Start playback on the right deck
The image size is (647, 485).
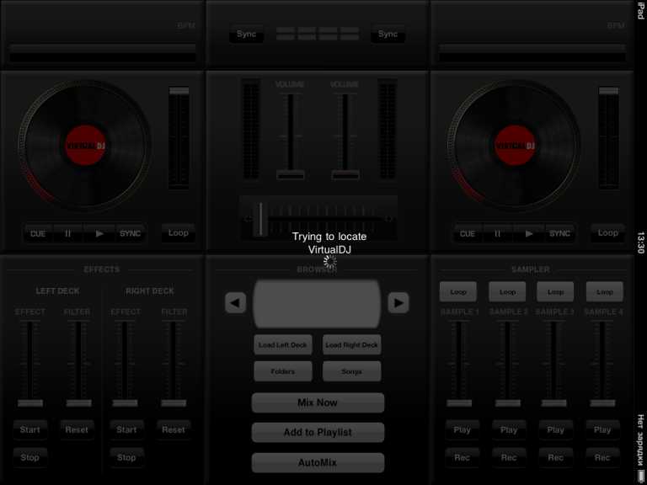click(529, 234)
